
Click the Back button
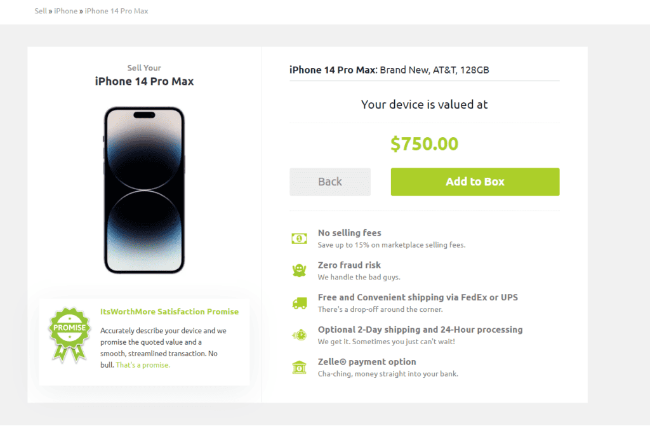click(329, 182)
